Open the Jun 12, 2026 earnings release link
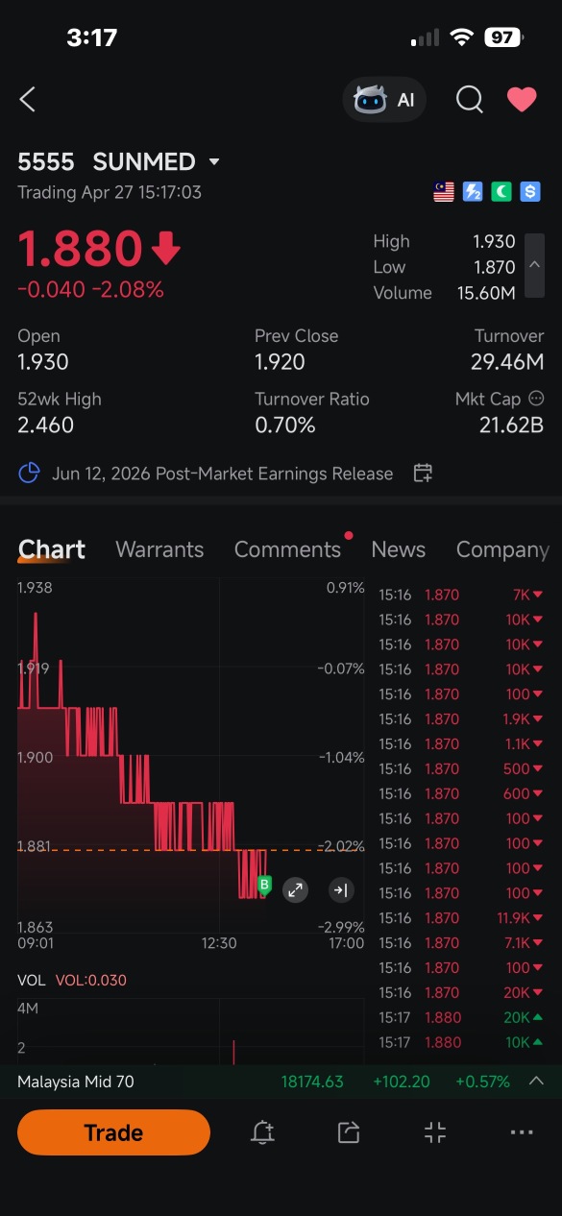 (x=223, y=474)
